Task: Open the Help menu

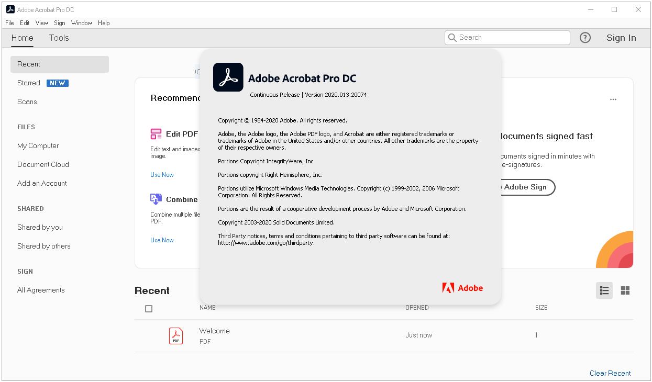Action: tap(104, 23)
